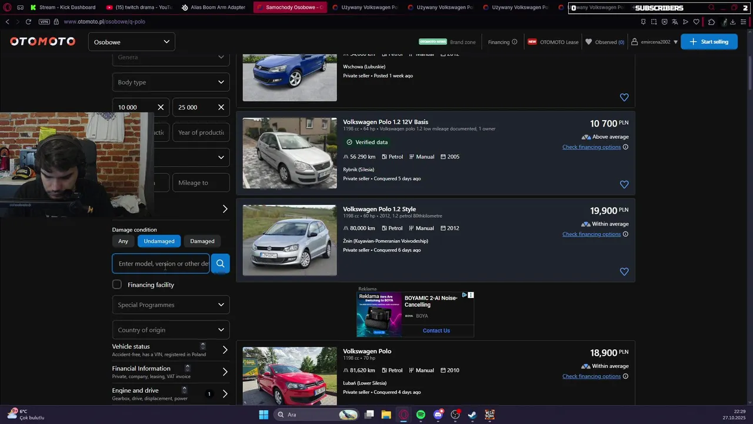Viewport: 753px width, 424px height.
Task: Open the Genera dropdown chevron
Action: click(221, 57)
